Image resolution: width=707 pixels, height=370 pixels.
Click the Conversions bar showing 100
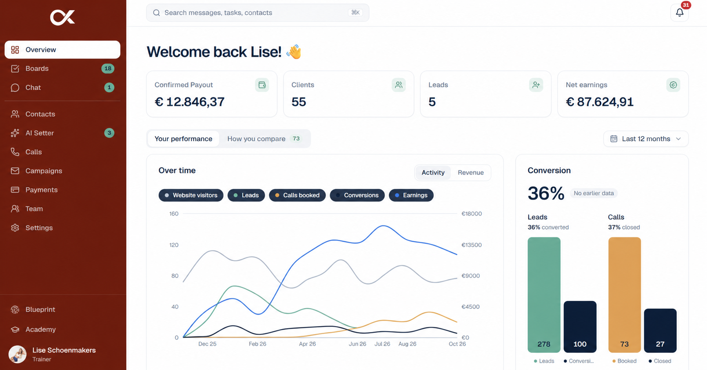click(580, 327)
